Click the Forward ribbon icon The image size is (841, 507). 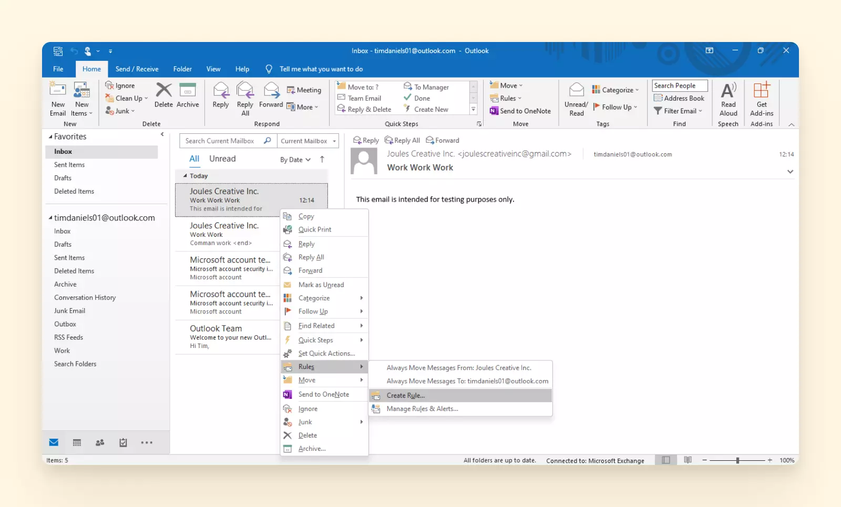(x=271, y=95)
